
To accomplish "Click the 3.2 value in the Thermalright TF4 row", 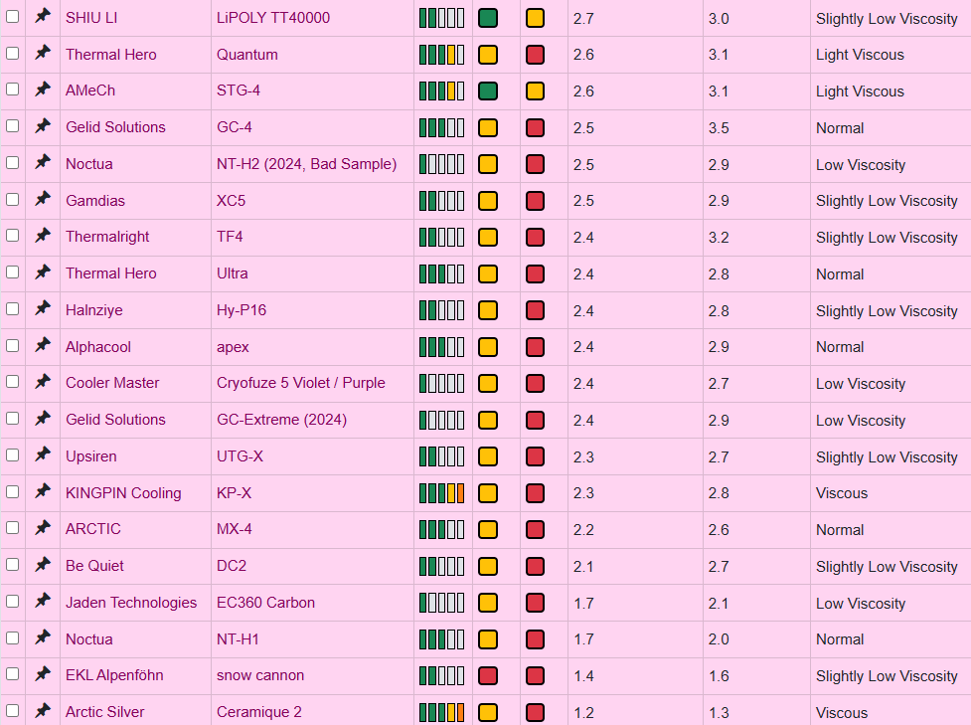I will click(719, 238).
